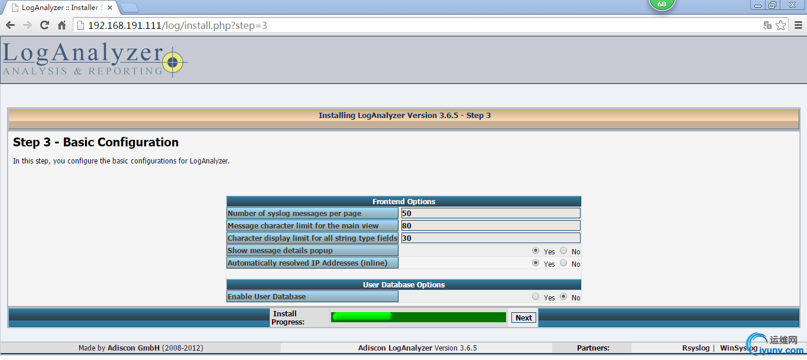Click the Step 3 - Basic Configuration heading
The height and width of the screenshot is (360, 807).
coord(96,142)
